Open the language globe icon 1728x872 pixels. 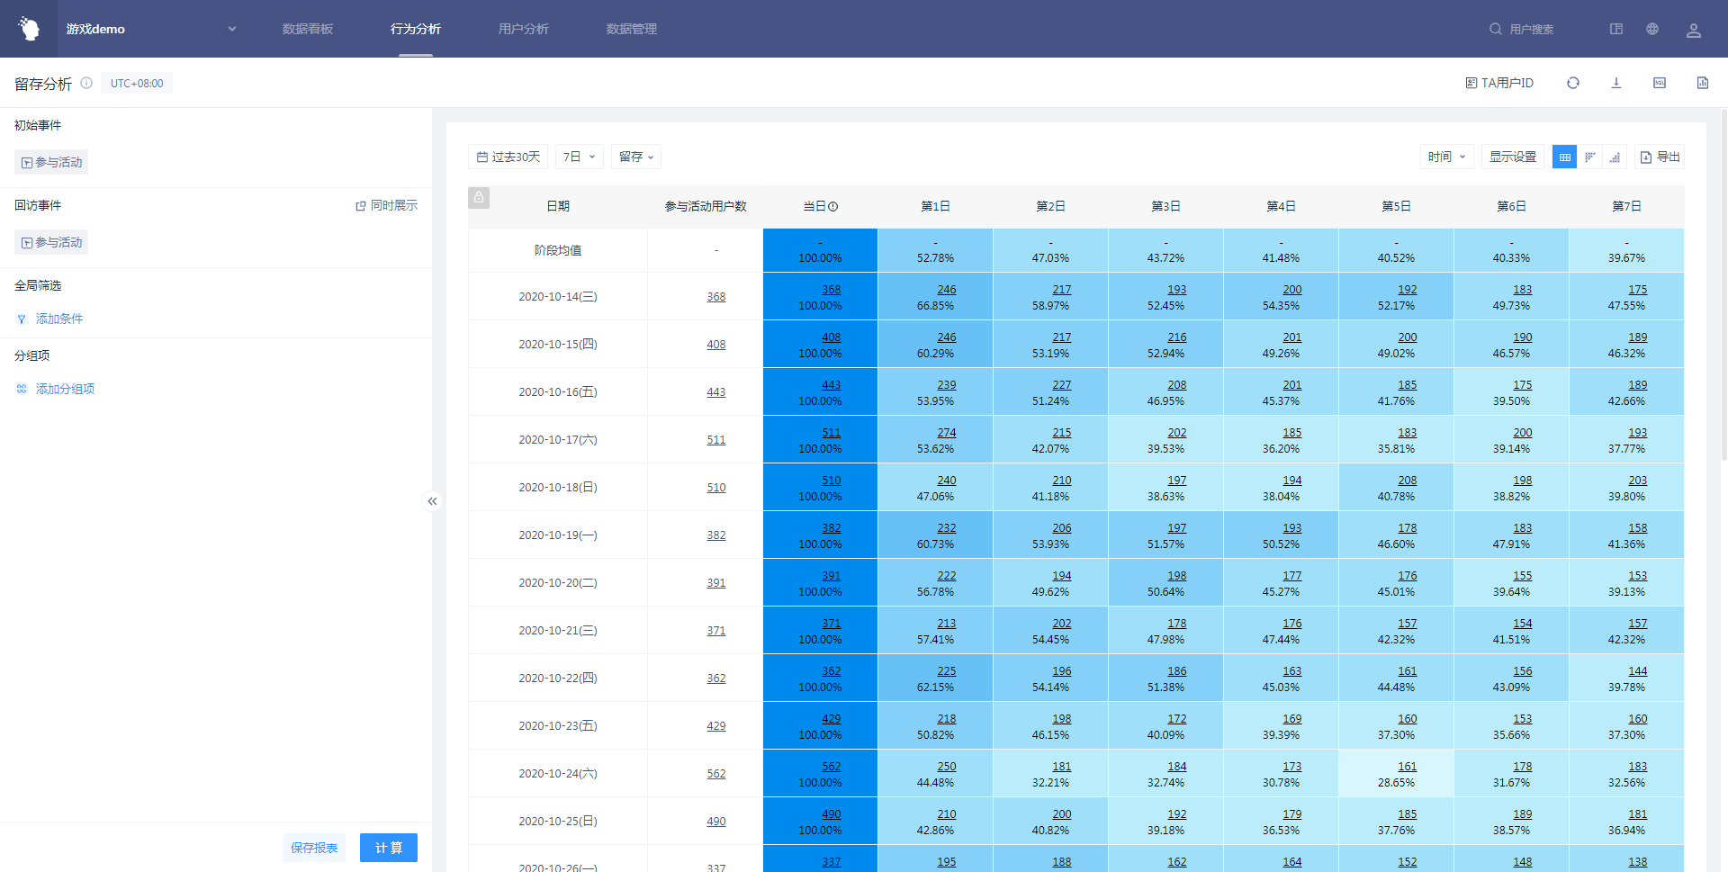pos(1651,29)
